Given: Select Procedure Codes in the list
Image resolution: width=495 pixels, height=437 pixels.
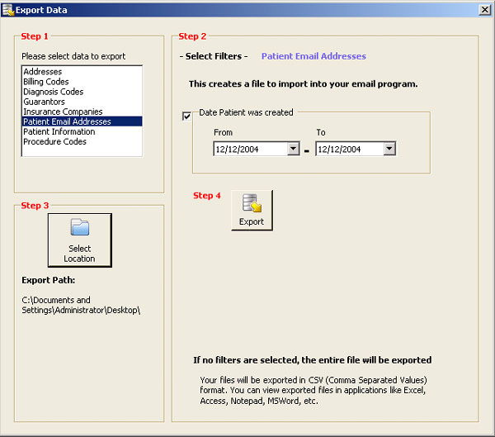Looking at the screenshot, I should point(54,141).
